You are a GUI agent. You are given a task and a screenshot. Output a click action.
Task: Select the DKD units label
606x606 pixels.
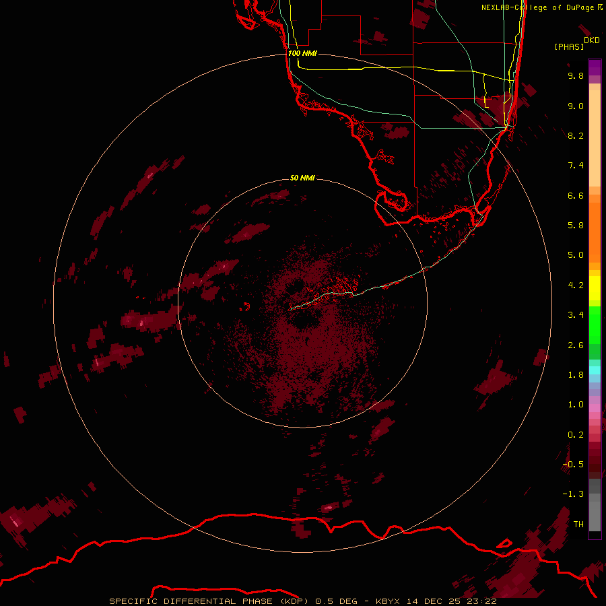[592, 40]
